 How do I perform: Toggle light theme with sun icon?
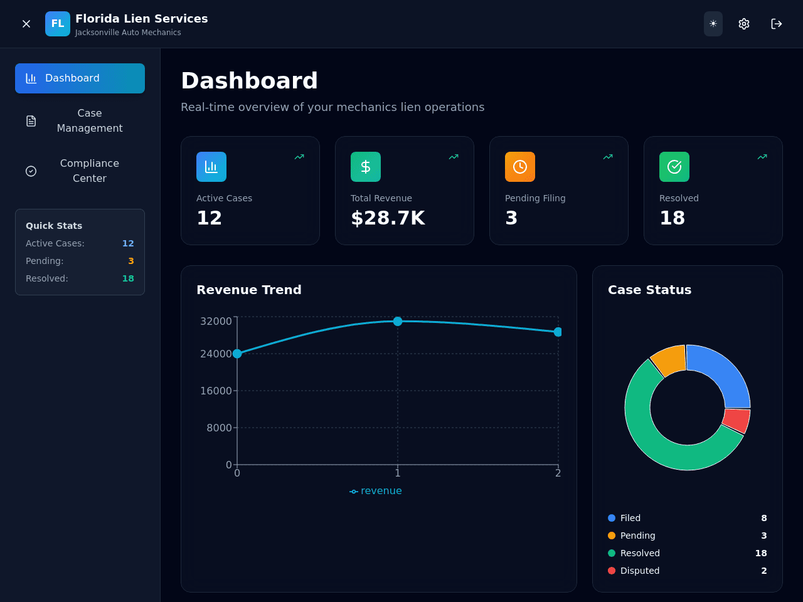coord(713,24)
